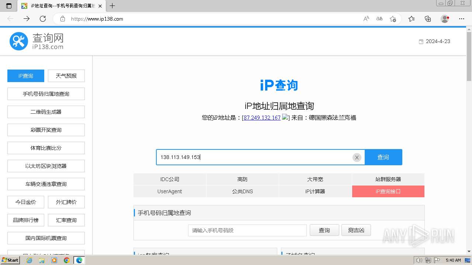Click the user profile avatar icon

[x=445, y=19]
